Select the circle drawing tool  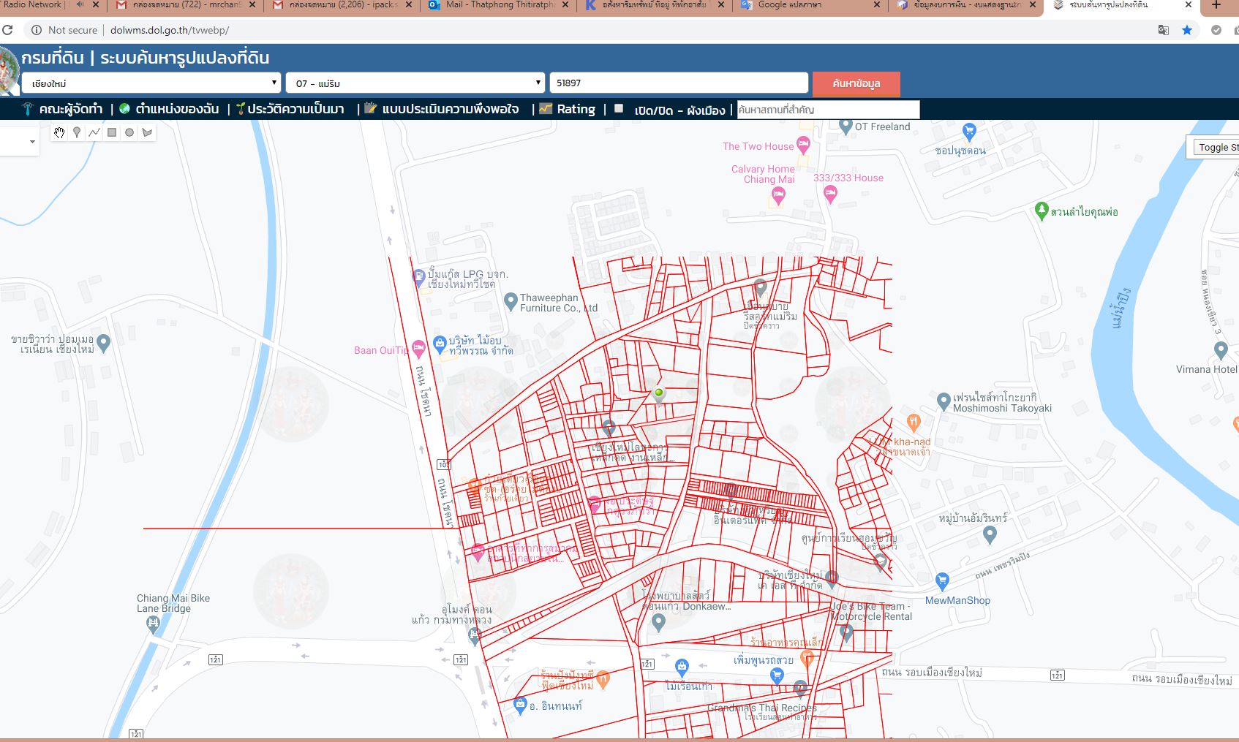(129, 132)
